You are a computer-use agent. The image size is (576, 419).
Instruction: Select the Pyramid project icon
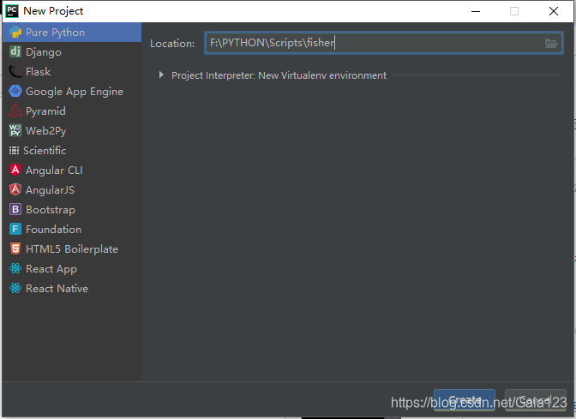(15, 111)
